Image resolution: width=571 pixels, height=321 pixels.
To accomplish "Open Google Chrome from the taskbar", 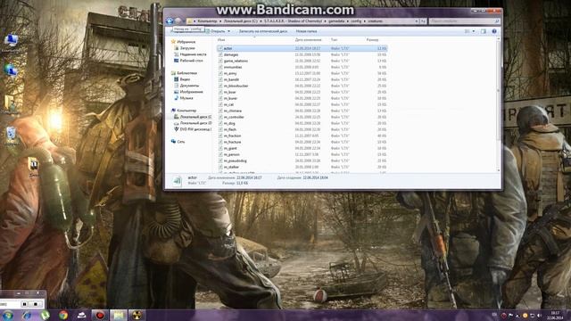I will (x=63, y=315).
